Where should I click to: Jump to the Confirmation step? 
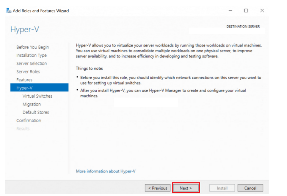[x=29, y=121]
